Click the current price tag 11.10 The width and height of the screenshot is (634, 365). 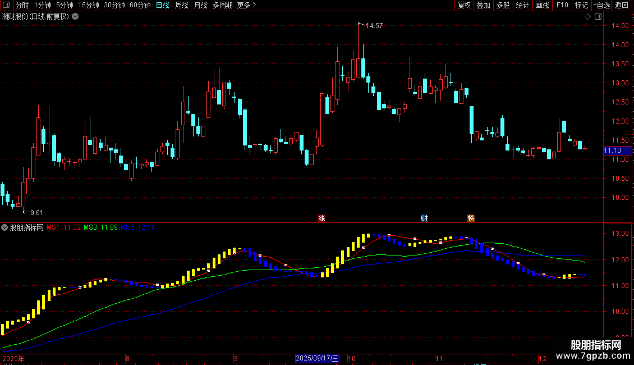[x=617, y=150]
